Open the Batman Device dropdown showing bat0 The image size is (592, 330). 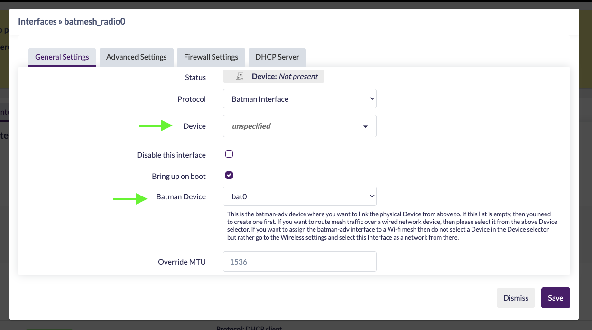pyautogui.click(x=300, y=196)
